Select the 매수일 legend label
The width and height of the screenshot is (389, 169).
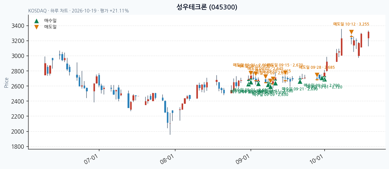coord(50,21)
